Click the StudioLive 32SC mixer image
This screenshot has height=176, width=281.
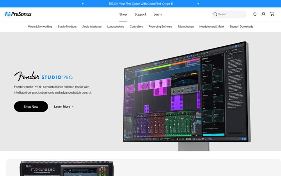[x=66, y=169]
